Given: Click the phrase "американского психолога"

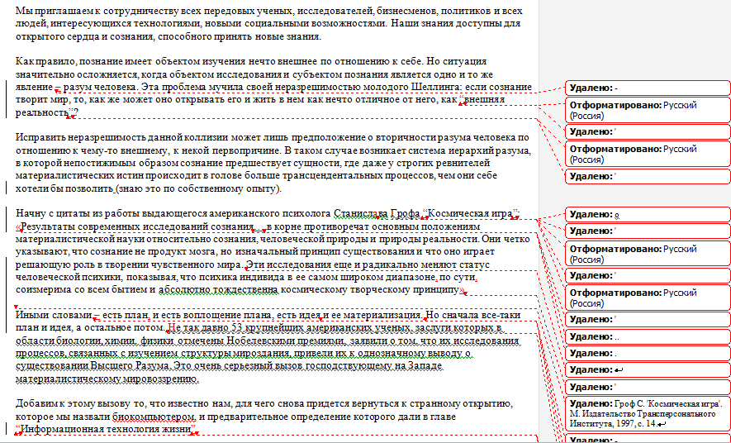Looking at the screenshot, I should click(x=269, y=213).
